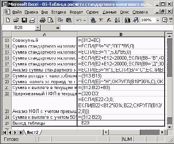The image size is (174, 144).
Task: Print the sheet using the printer icon
Action: tap(42, 20)
